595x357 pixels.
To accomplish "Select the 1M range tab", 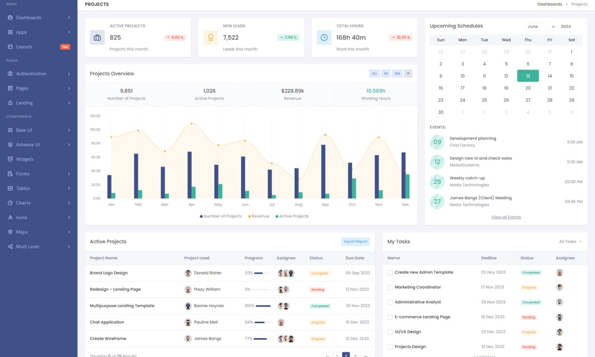I will click(x=385, y=73).
